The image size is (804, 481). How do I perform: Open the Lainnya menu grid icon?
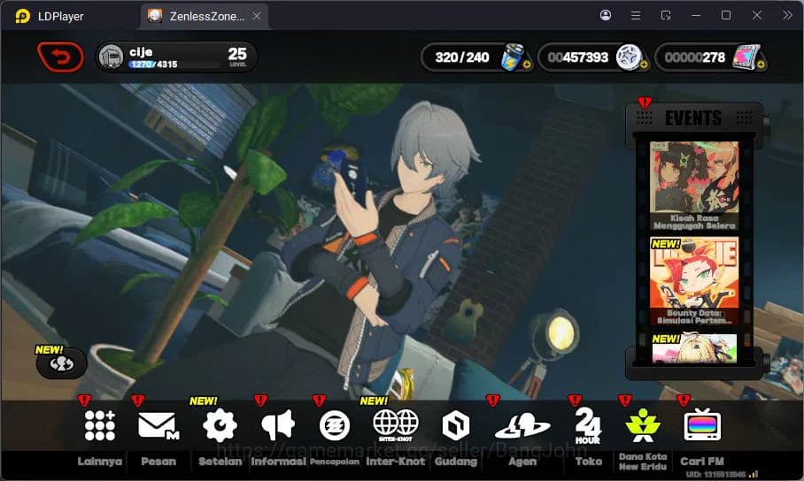[99, 425]
